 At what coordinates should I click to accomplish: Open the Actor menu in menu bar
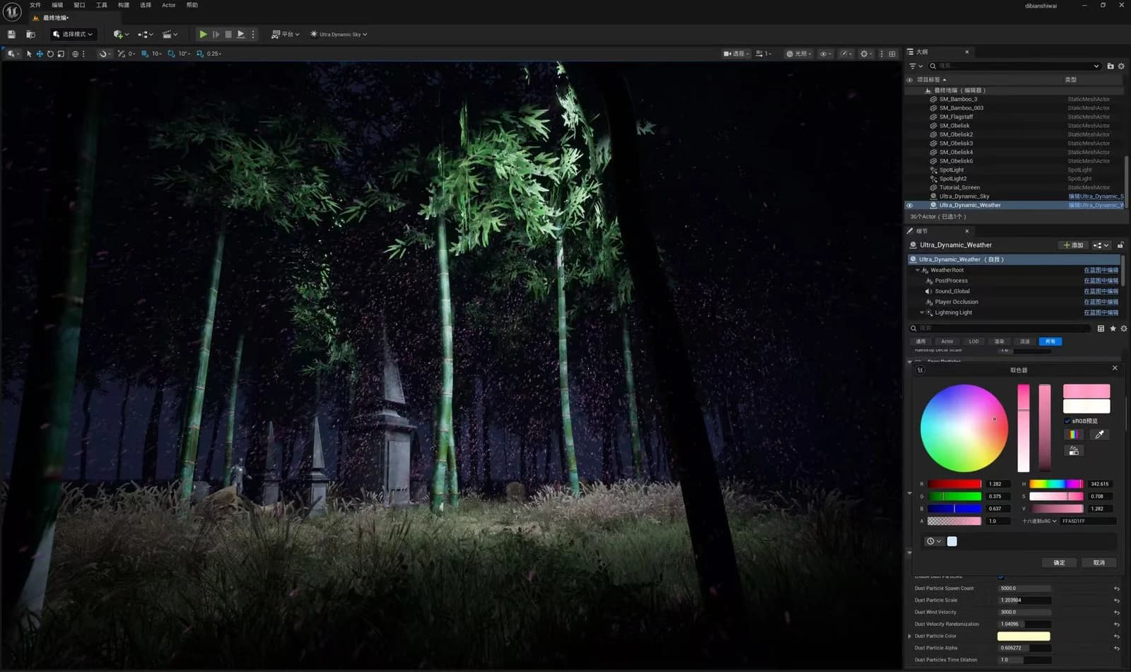pyautogui.click(x=168, y=5)
